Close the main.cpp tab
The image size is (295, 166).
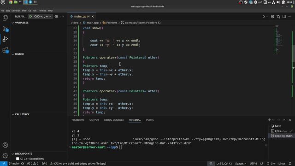coord(93,17)
